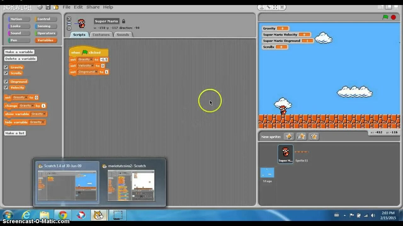Open the Looks blocks category
The image size is (403, 226).
[x=19, y=26]
